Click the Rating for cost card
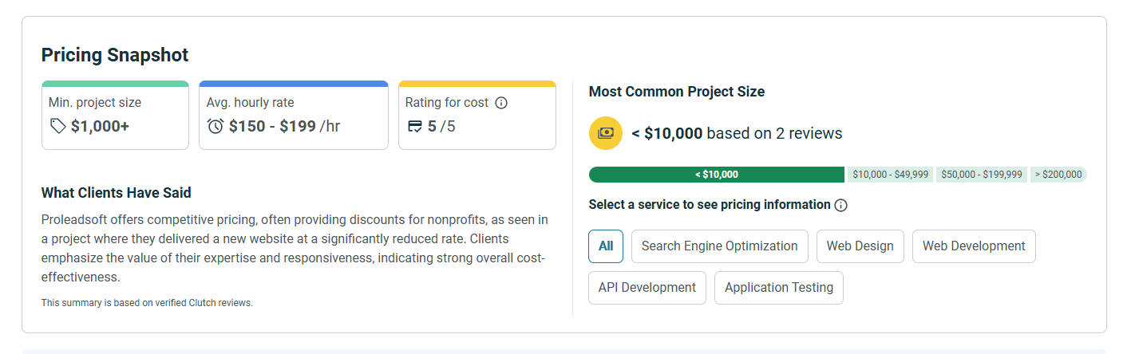Viewport: 1139px width, 354px height. (x=477, y=116)
